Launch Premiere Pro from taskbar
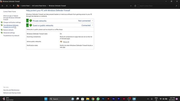Screen dimensions: 180x101 click(x=119, y=99)
